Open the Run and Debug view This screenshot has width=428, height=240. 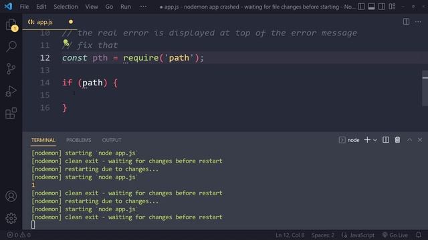tap(11, 91)
